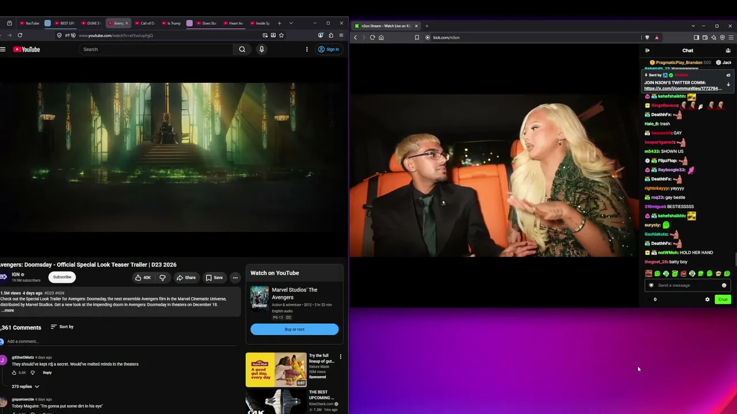Dislike the Avengers: Doomsday trailer
Viewport: 737px width, 414px height.
point(162,278)
